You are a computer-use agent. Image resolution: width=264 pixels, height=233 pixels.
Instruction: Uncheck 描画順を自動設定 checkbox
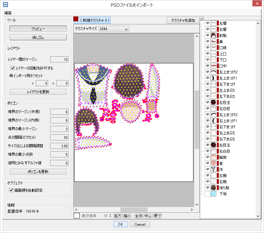pyautogui.click(x=12, y=190)
